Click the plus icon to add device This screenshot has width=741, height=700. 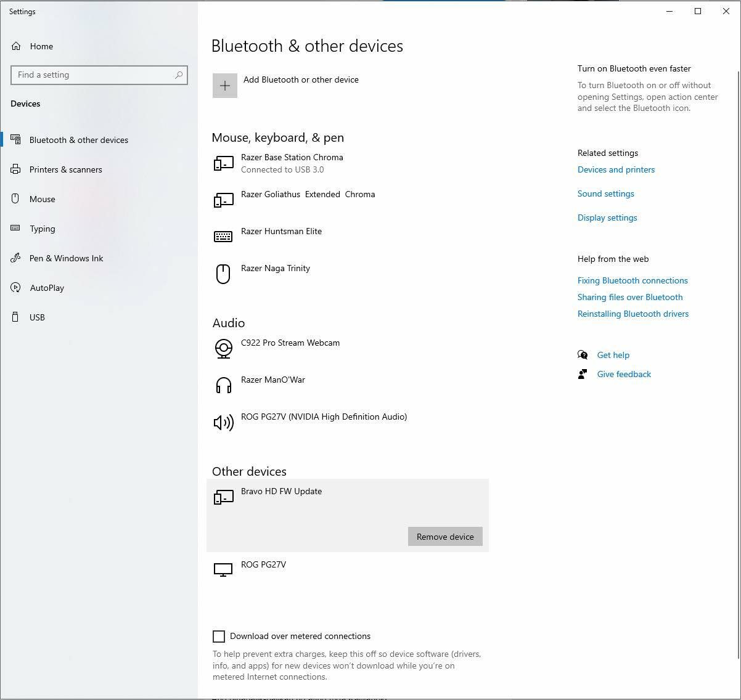click(225, 86)
